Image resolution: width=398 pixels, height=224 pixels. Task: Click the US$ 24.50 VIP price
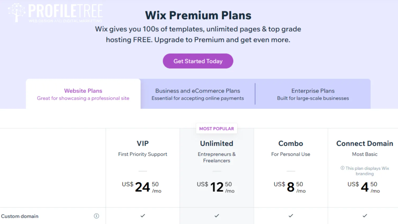[141, 187]
